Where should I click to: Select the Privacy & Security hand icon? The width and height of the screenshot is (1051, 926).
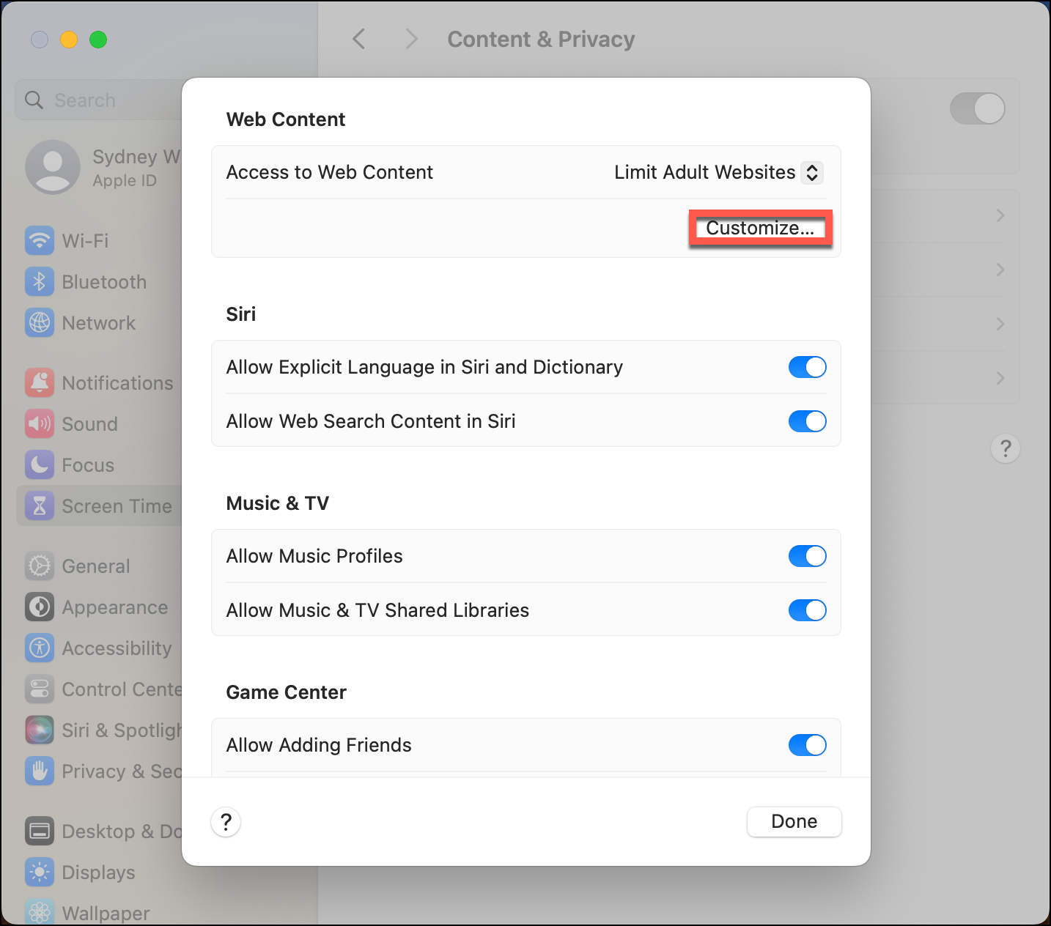pyautogui.click(x=40, y=771)
